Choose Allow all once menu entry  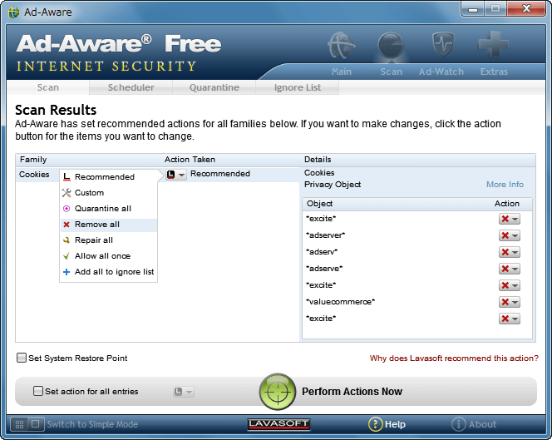(109, 256)
